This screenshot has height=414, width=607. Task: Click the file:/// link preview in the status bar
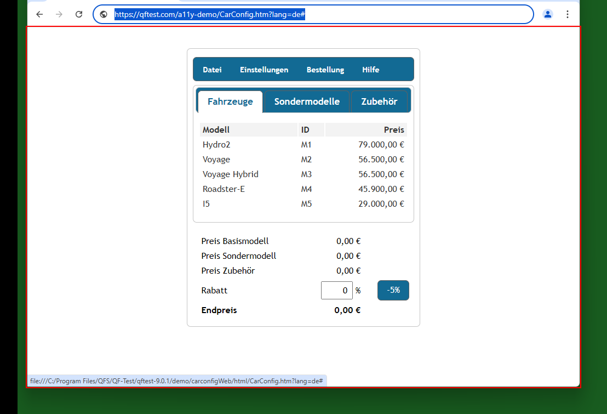click(x=176, y=381)
